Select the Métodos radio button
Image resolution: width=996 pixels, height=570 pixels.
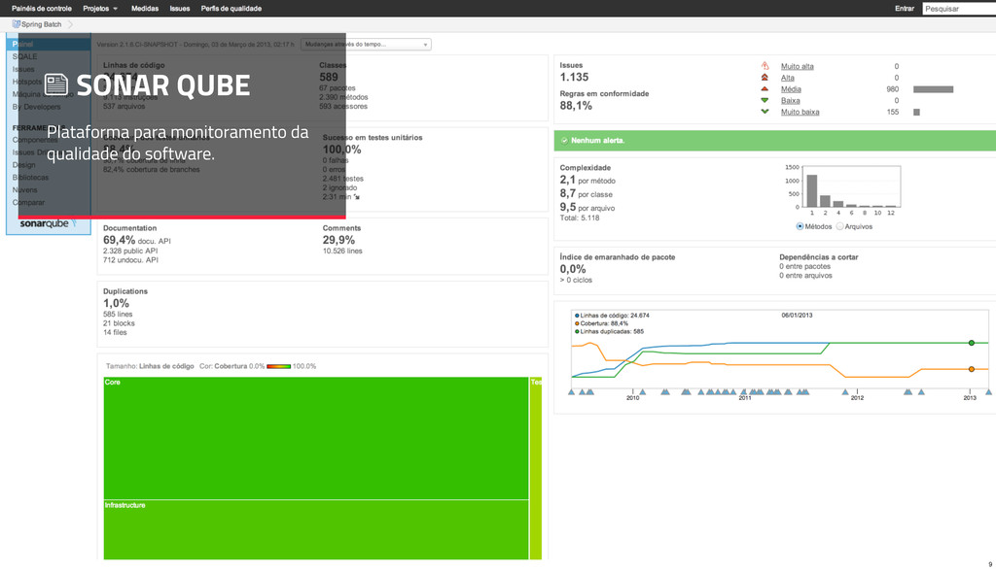[x=800, y=226]
